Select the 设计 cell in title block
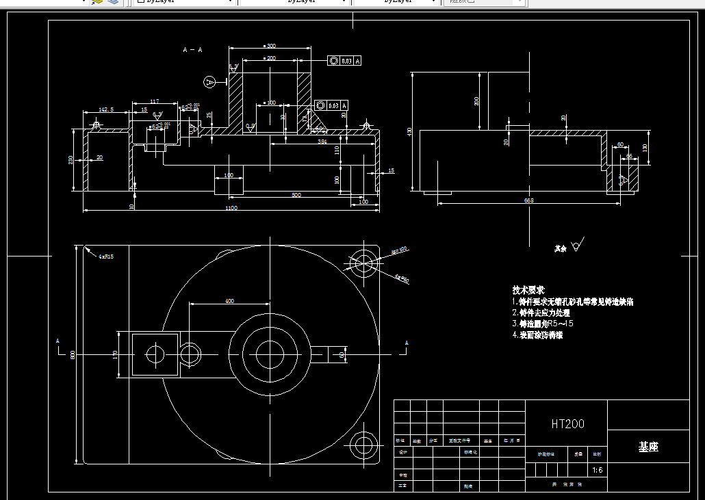 click(x=403, y=452)
